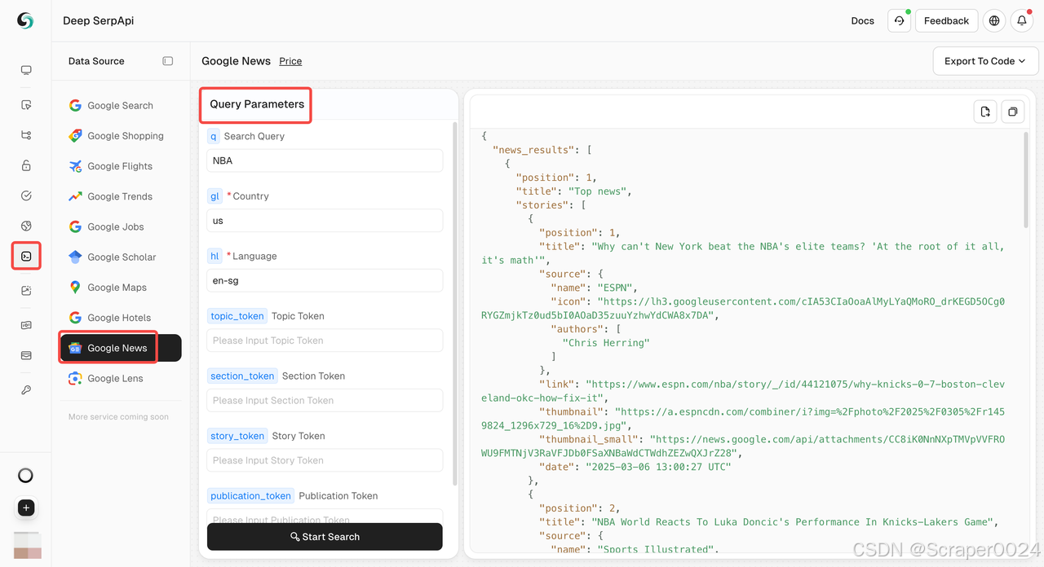Screen dimensions: 1044x567
Task: Select Google Scholar data source
Action: click(x=121, y=257)
